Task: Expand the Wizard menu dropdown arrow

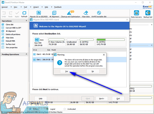Action: click(x=42, y=7)
